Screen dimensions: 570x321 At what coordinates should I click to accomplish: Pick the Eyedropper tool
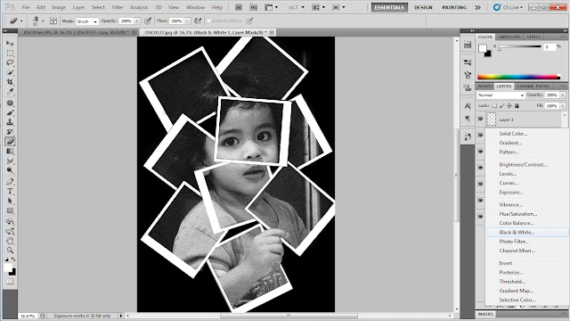(10, 91)
